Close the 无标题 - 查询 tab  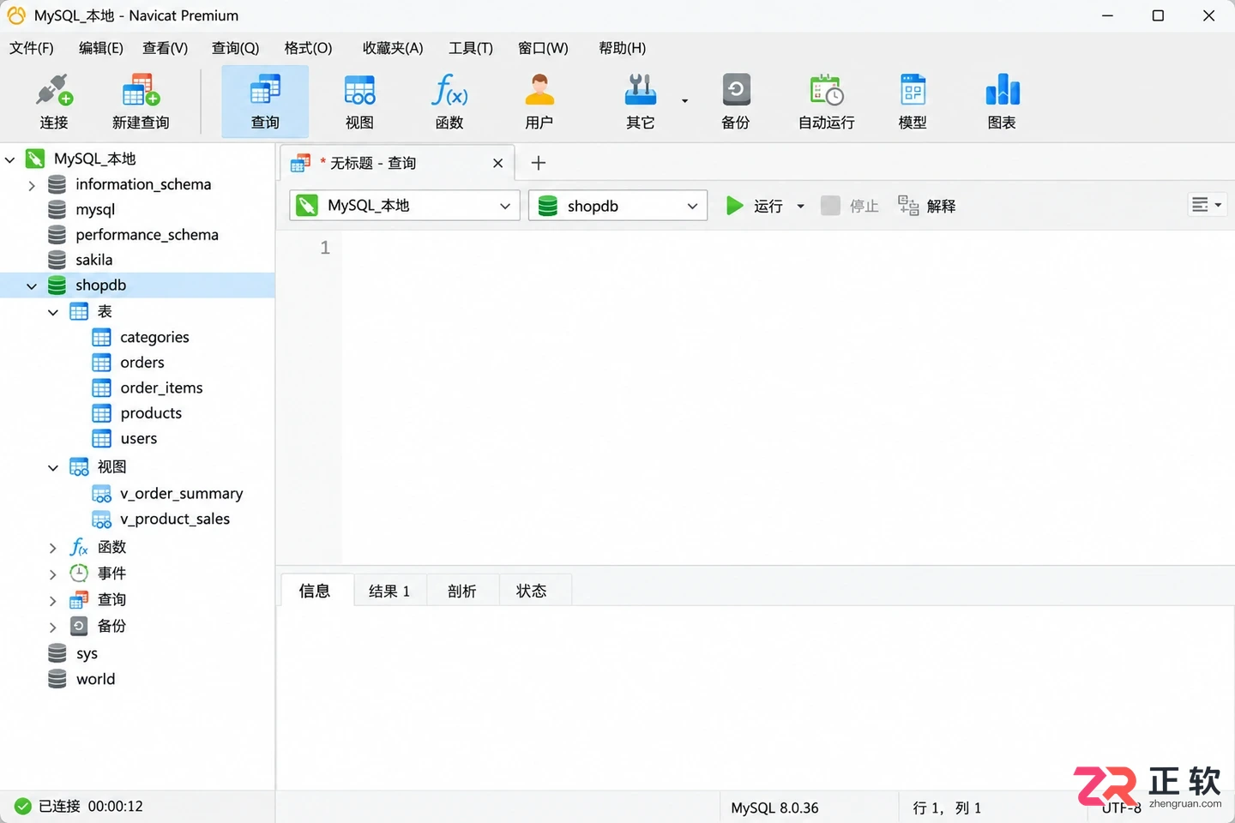click(497, 163)
